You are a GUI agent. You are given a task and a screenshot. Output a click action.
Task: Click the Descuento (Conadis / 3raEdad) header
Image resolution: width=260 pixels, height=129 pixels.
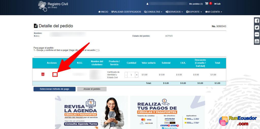[x=200, y=63]
